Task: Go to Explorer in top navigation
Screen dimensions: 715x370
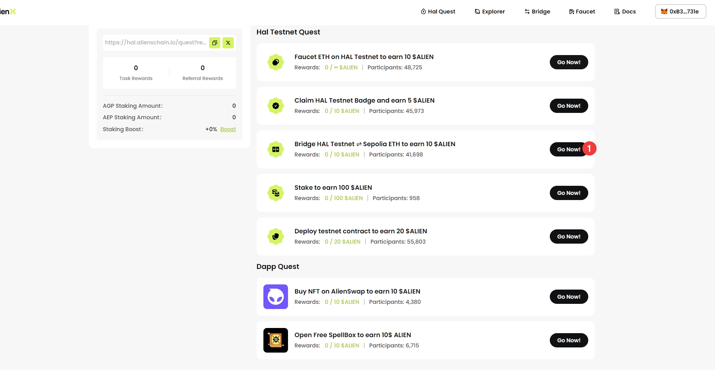Action: tap(490, 11)
